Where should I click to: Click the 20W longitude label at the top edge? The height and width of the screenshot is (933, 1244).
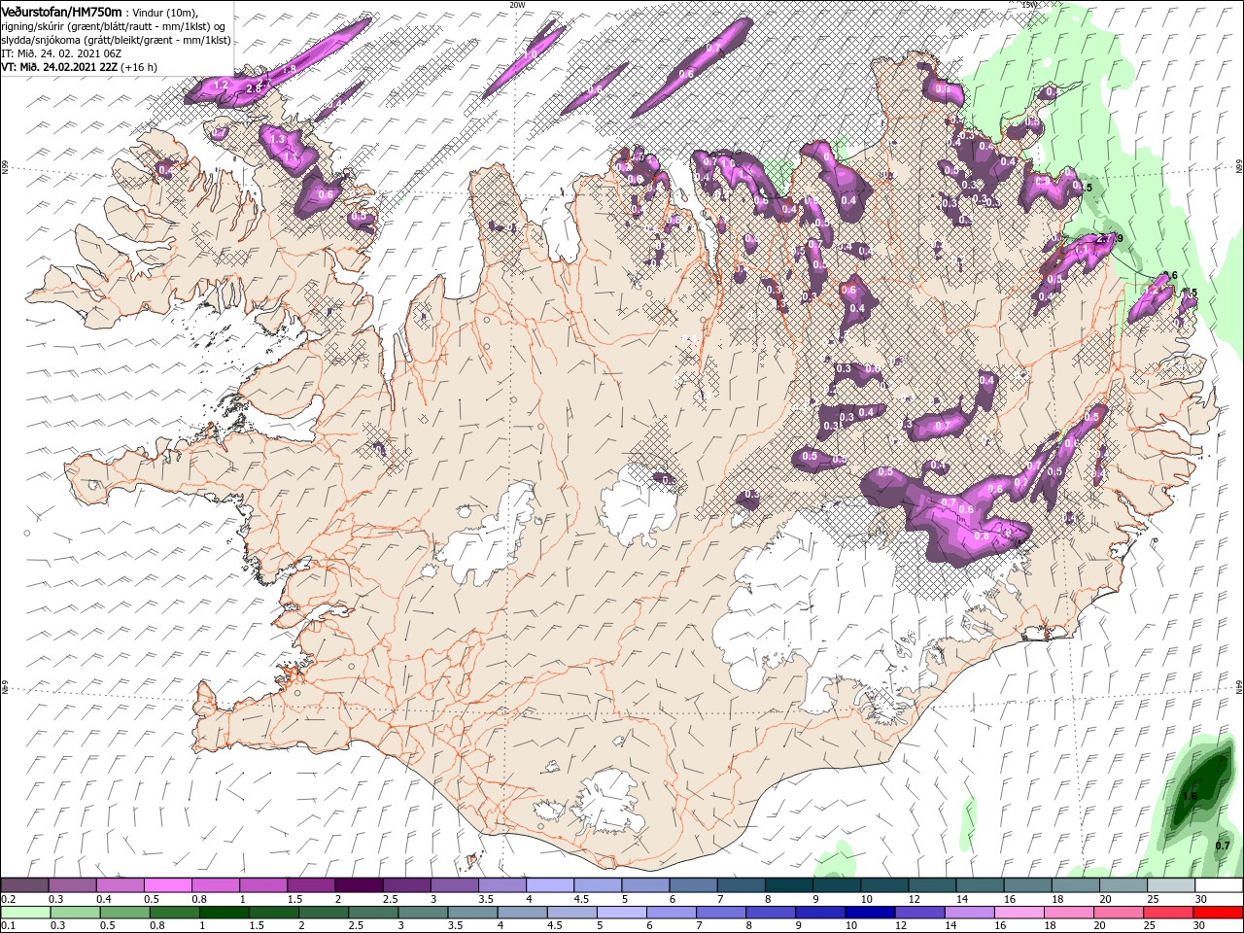[x=517, y=4]
